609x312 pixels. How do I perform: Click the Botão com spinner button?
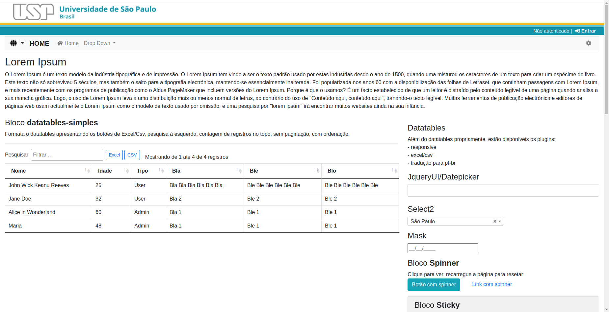click(x=434, y=285)
